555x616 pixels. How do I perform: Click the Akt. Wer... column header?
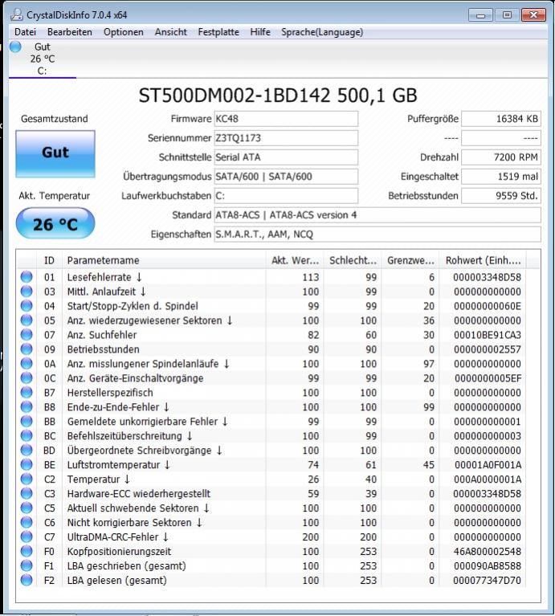click(295, 260)
